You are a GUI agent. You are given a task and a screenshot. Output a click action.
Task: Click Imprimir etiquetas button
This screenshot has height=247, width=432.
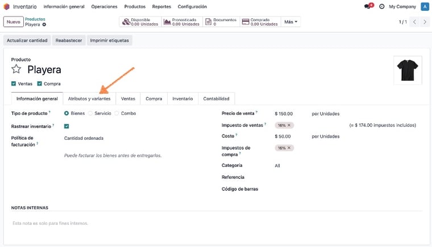tap(109, 40)
